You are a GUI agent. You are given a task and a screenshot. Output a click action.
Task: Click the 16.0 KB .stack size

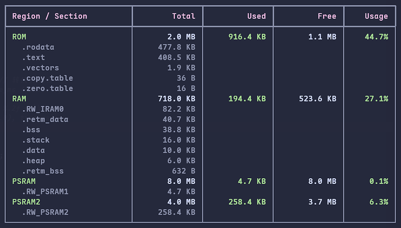pos(179,140)
